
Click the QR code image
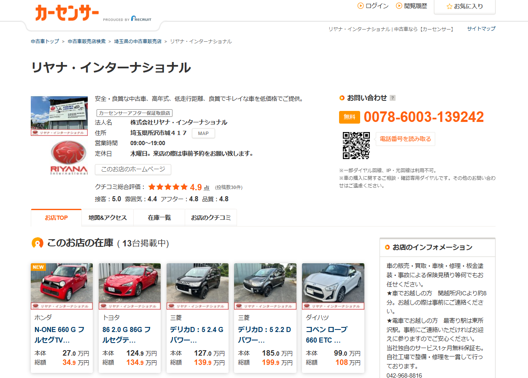(356, 145)
